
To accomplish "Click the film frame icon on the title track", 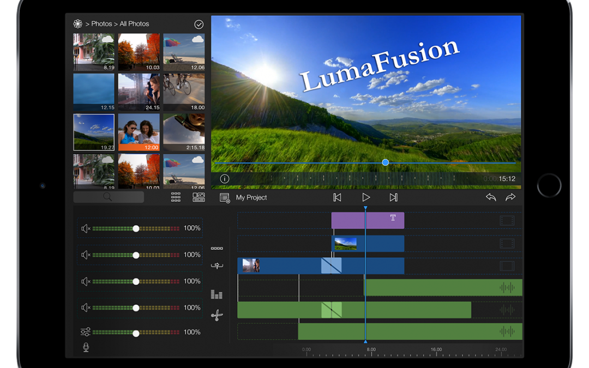I will [x=507, y=220].
